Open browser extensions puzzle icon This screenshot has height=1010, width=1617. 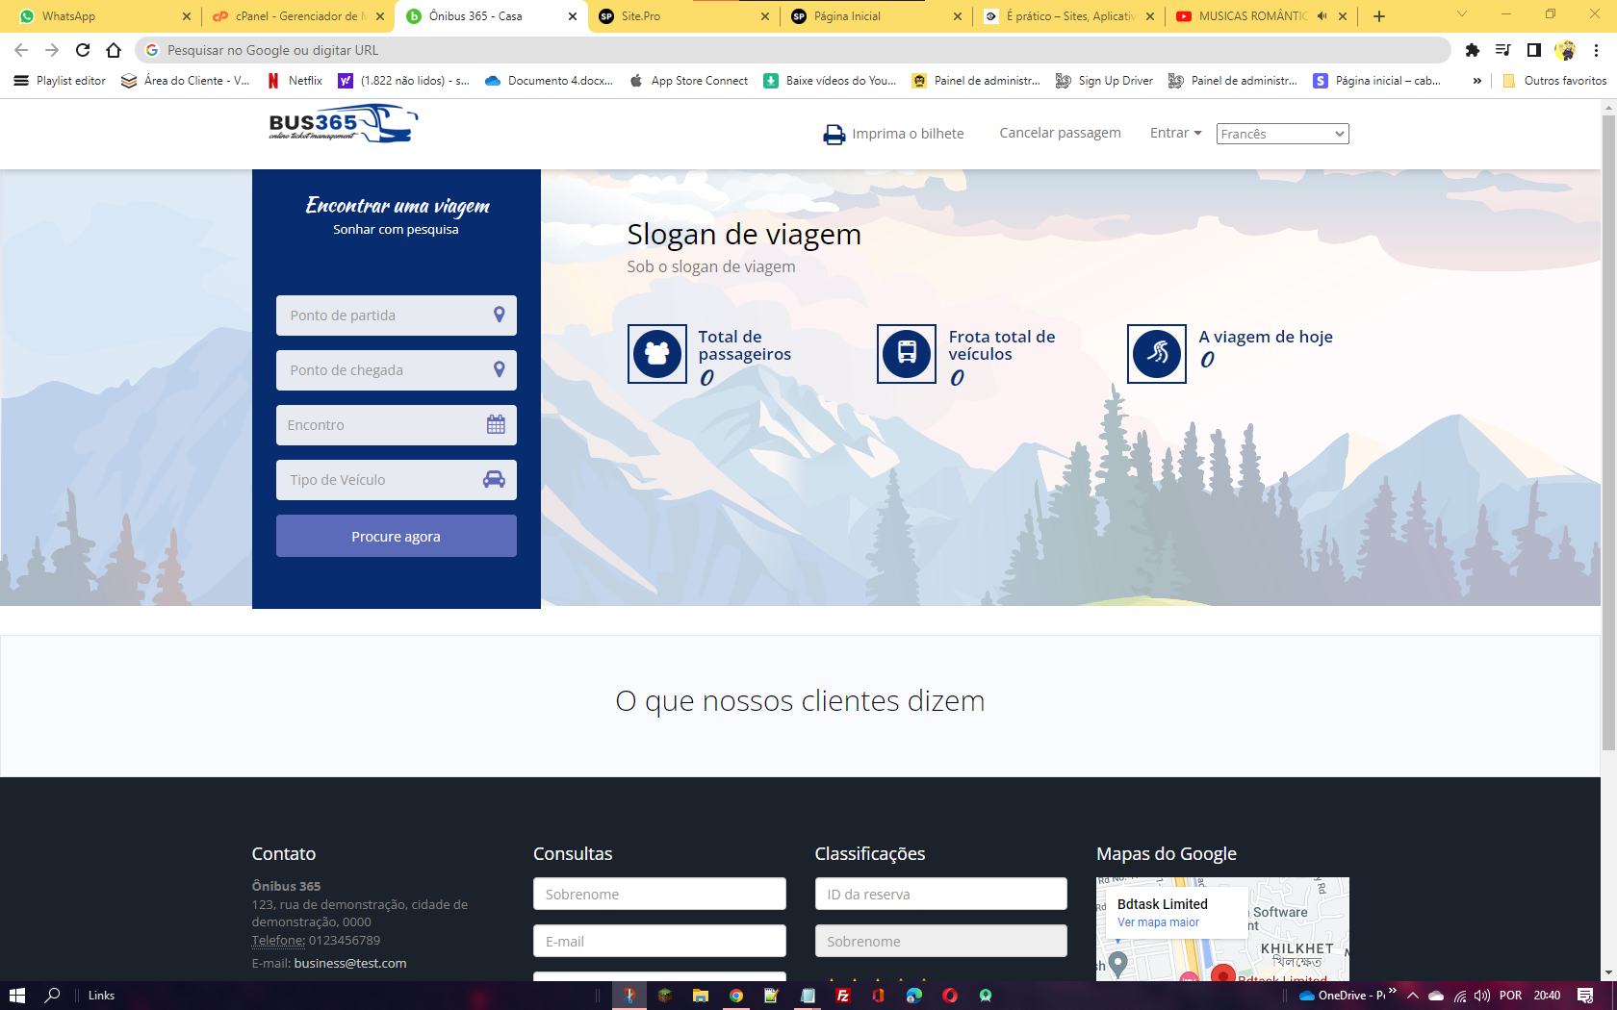[1472, 50]
